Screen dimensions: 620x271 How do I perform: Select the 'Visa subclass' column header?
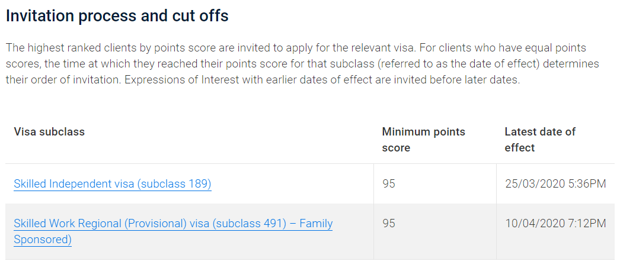49,131
